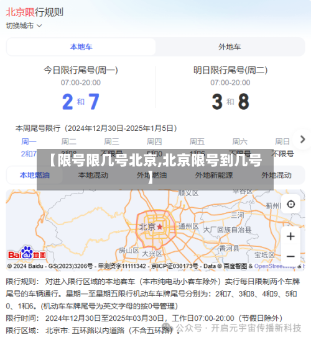This screenshot has height=340, width=311.
Task: Click the map locate-me target icon
Action: (x=291, y=204)
